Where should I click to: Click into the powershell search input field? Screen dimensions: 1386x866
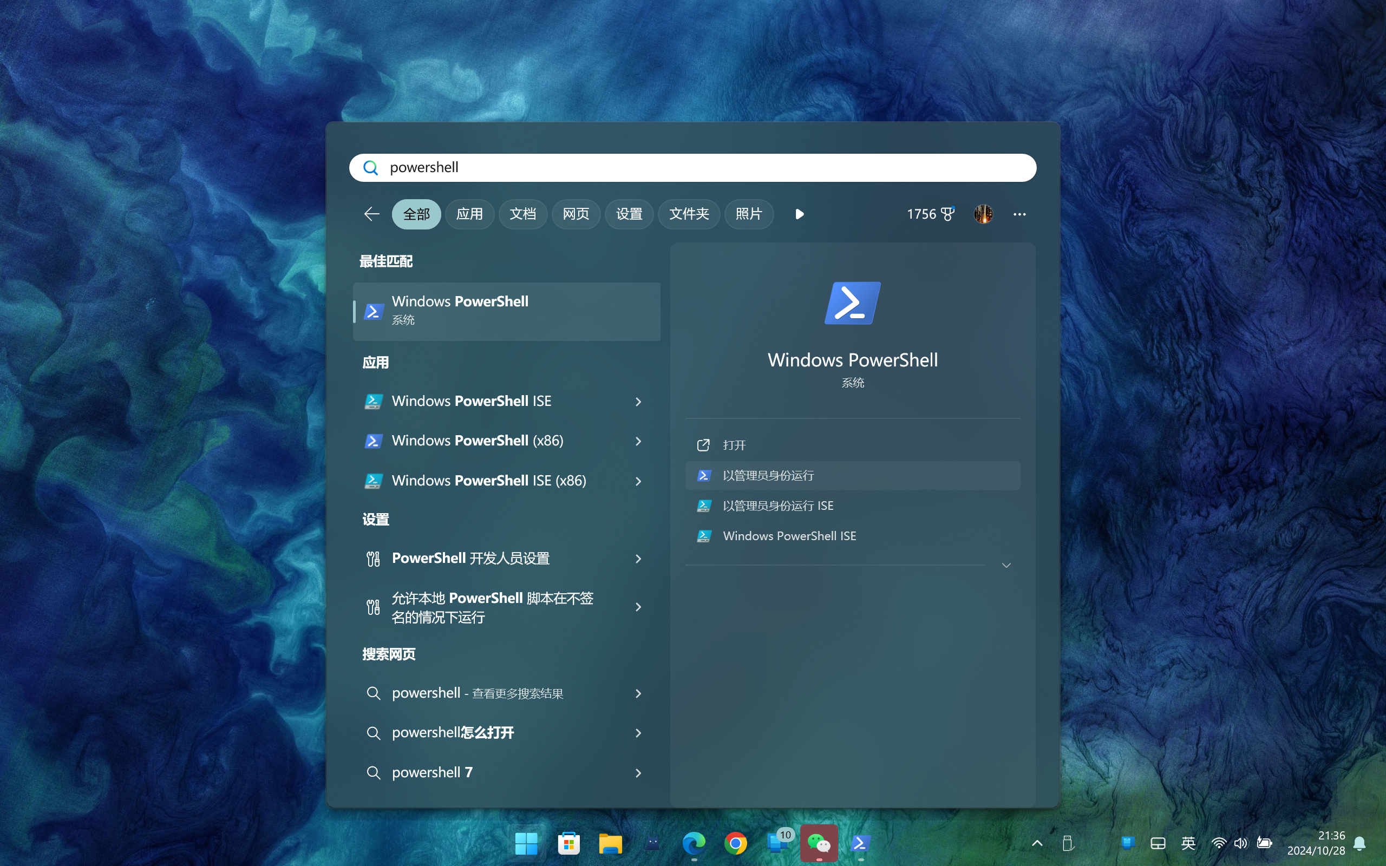coord(692,168)
